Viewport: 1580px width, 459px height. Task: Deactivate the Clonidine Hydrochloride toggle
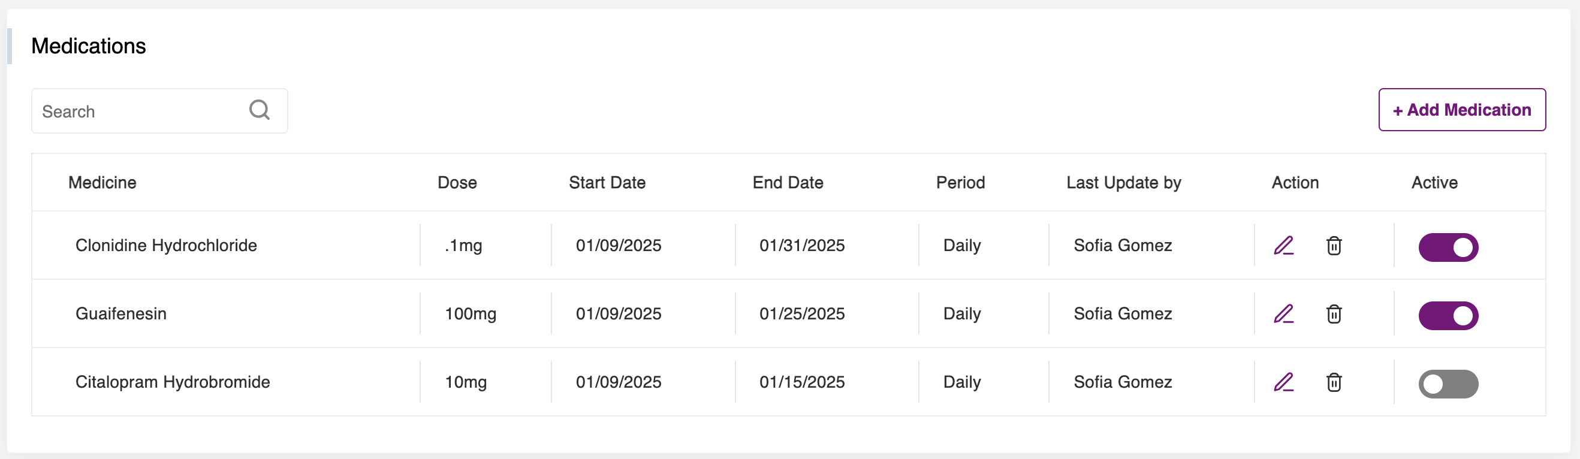pyautogui.click(x=1448, y=247)
